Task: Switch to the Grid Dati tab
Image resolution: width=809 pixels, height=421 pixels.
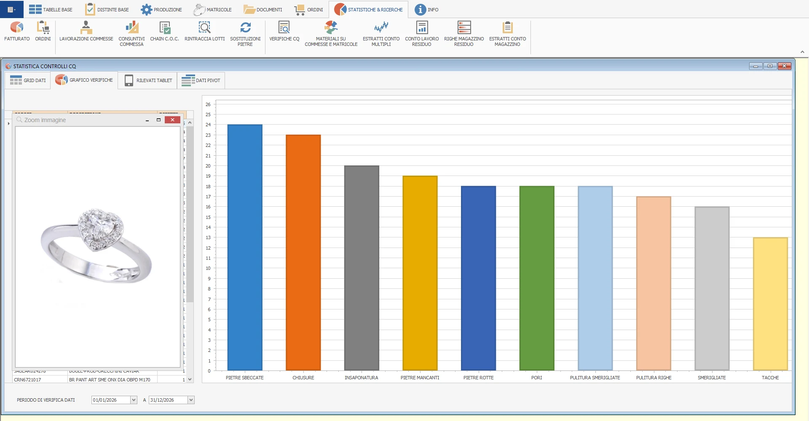Action: [x=28, y=80]
